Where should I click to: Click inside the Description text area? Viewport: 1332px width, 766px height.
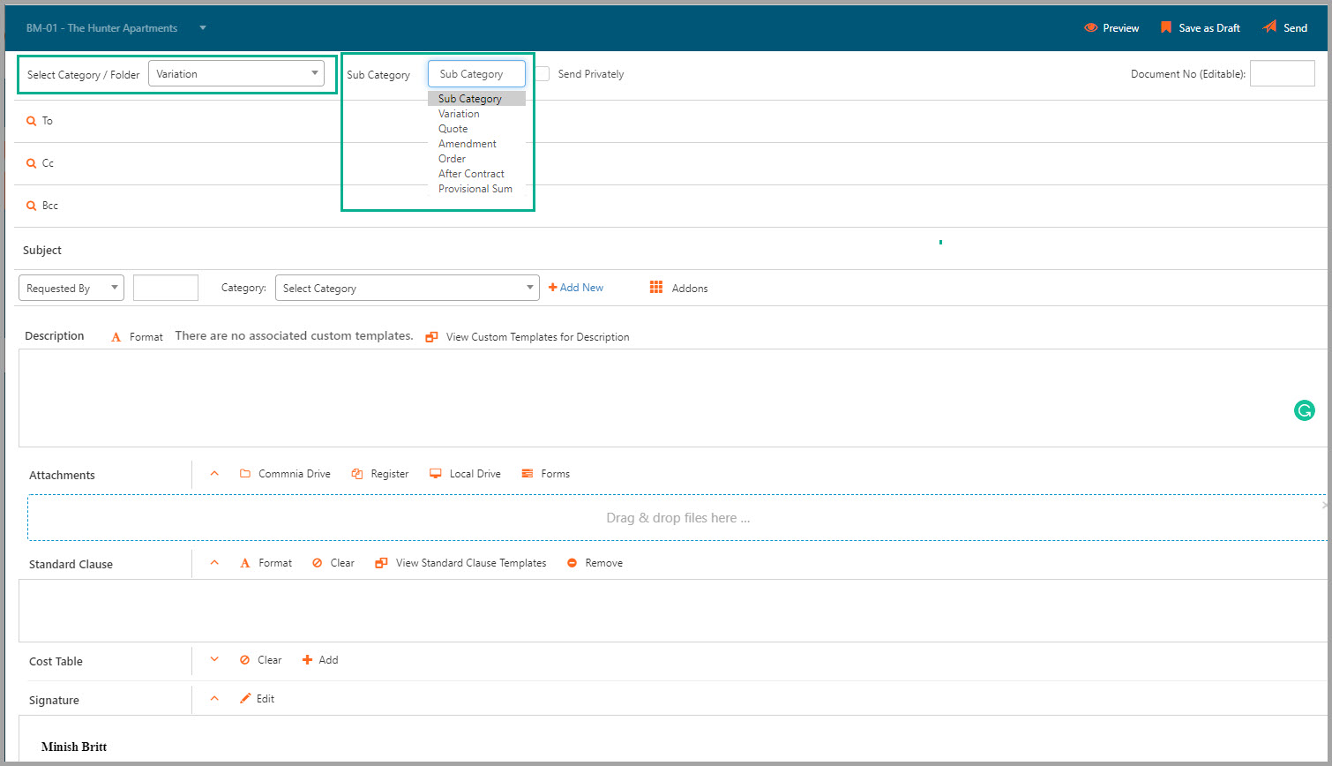coord(673,398)
